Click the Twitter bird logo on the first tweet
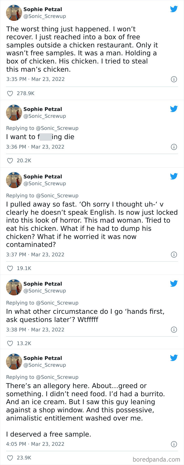The width and height of the screenshot is (184, 465). pyautogui.click(x=174, y=9)
